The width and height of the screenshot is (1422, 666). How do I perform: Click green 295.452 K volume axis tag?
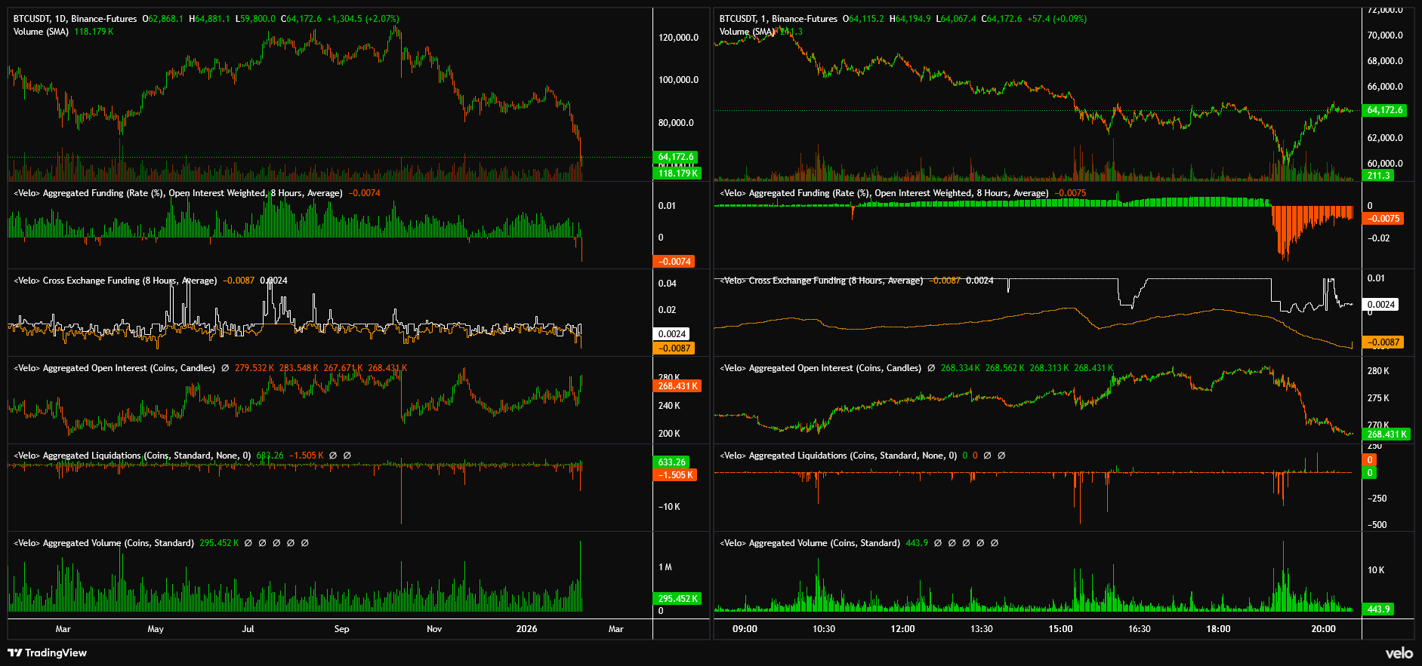(x=677, y=599)
